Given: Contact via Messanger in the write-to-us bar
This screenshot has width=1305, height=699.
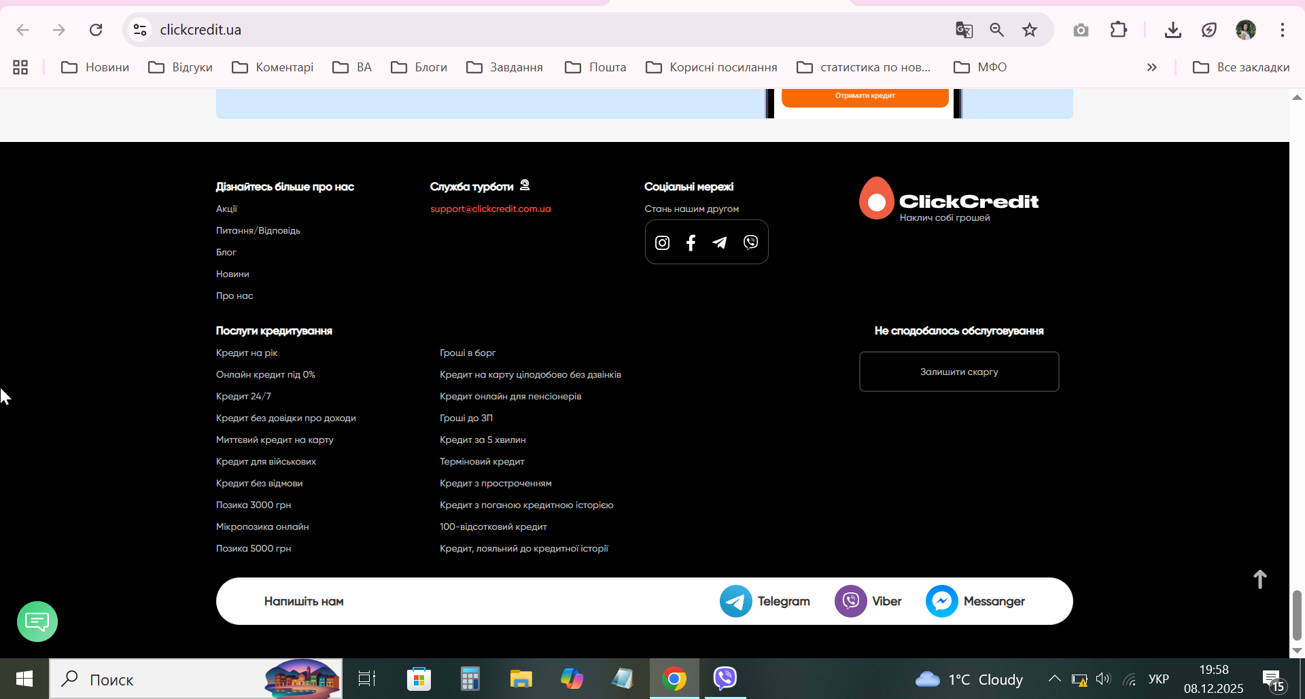Looking at the screenshot, I should [x=975, y=601].
